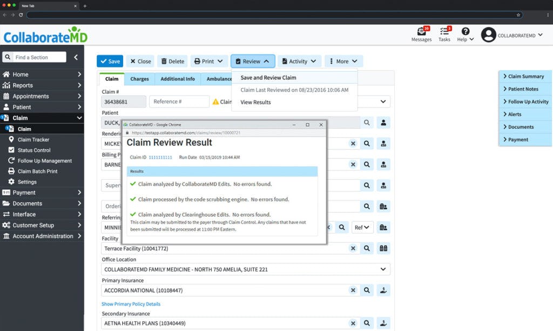Open the Help question mark menu
This screenshot has width=553, height=331.
pos(465,35)
